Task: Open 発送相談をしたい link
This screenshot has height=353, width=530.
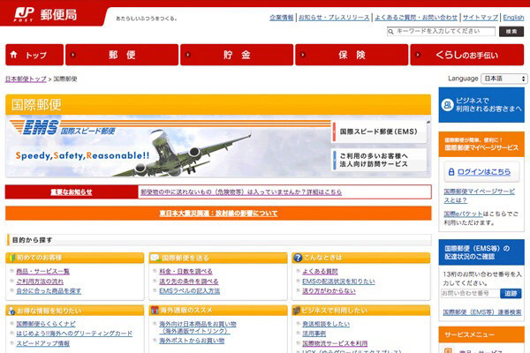Action: (326, 324)
